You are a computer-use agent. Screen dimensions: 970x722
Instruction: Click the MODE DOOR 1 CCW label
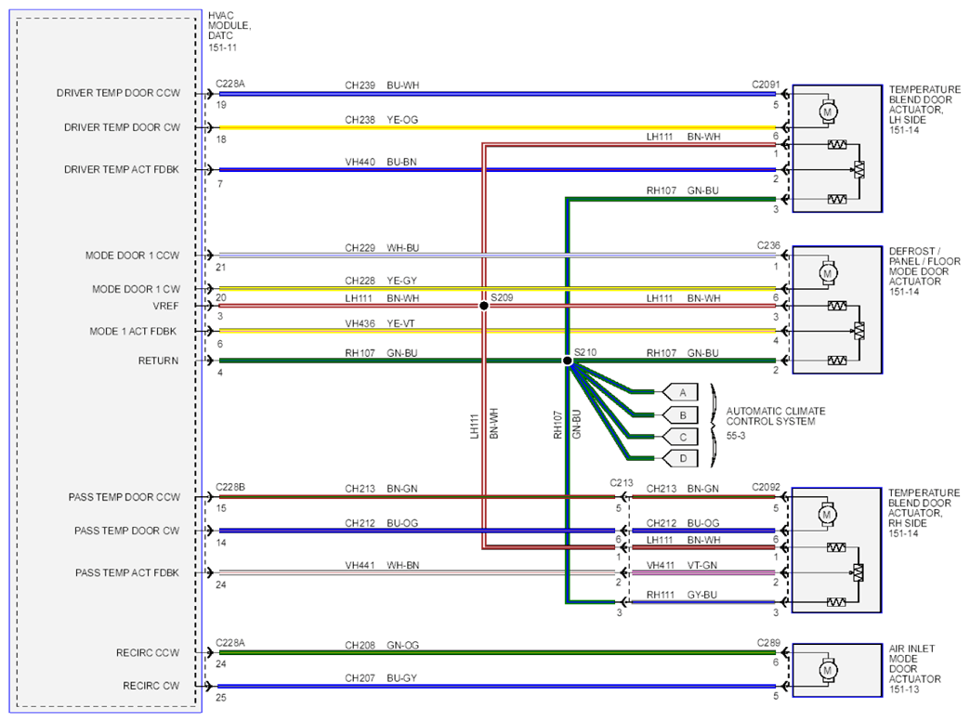coord(132,256)
